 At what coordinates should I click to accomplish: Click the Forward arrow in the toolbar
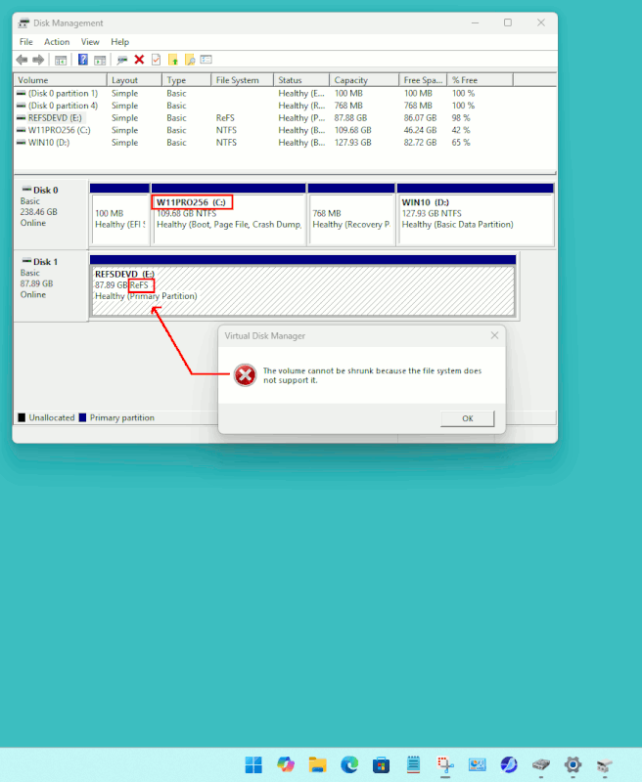[38, 60]
